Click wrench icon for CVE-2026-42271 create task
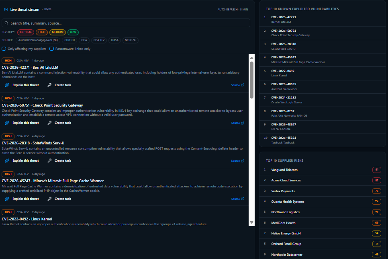 pos(49,85)
